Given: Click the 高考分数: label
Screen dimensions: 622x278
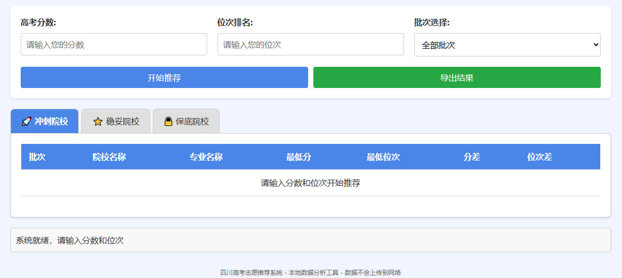Looking at the screenshot, I should (x=38, y=22).
